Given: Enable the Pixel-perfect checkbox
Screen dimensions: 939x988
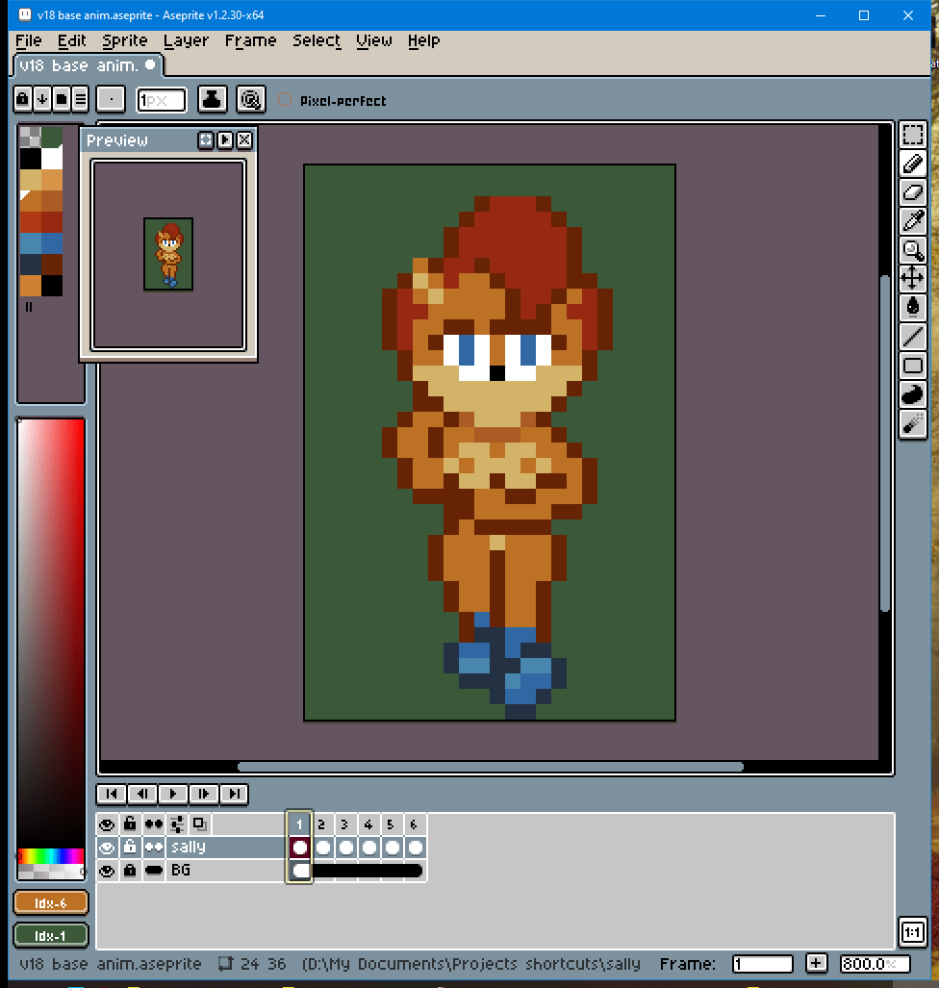Looking at the screenshot, I should click(x=285, y=100).
